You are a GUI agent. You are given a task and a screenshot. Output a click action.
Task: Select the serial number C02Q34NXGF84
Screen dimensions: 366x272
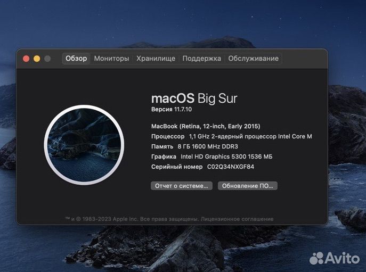tap(231, 167)
